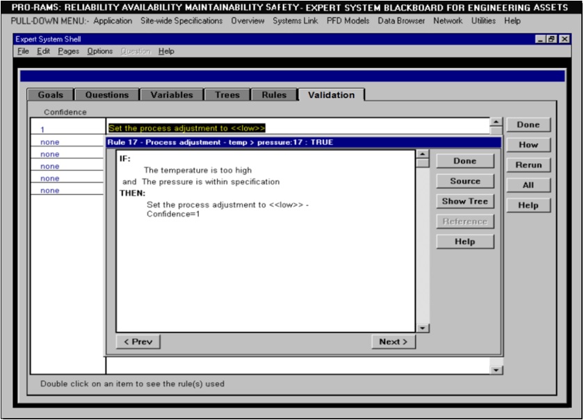Switch to the Goals tab
This screenshot has height=420, width=584.
click(x=51, y=95)
